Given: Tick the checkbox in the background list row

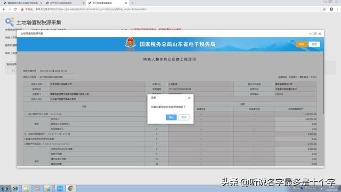Looking at the screenshot, I should pos(13,71).
